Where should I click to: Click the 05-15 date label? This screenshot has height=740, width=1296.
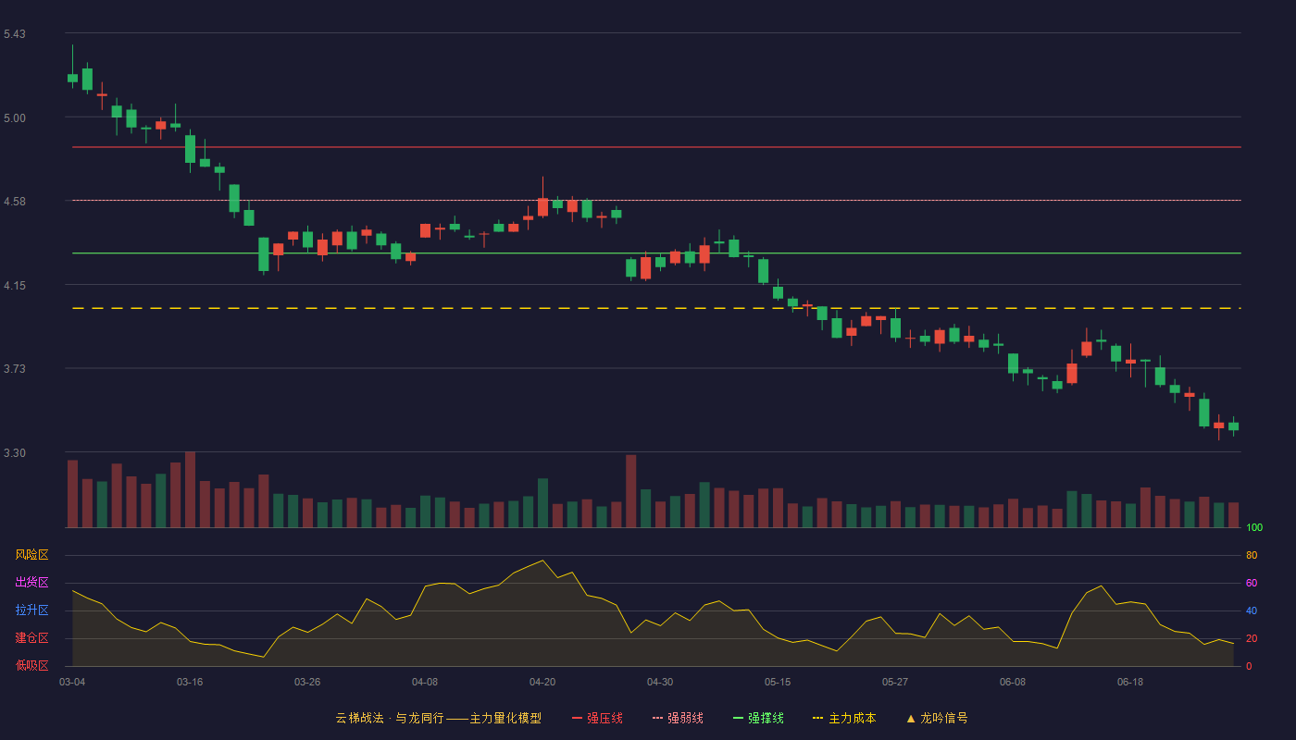778,682
